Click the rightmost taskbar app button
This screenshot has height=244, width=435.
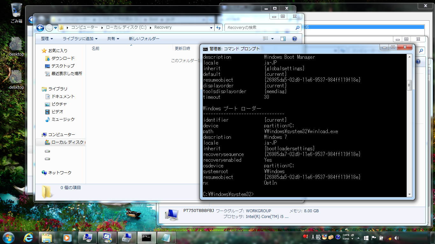point(166,237)
